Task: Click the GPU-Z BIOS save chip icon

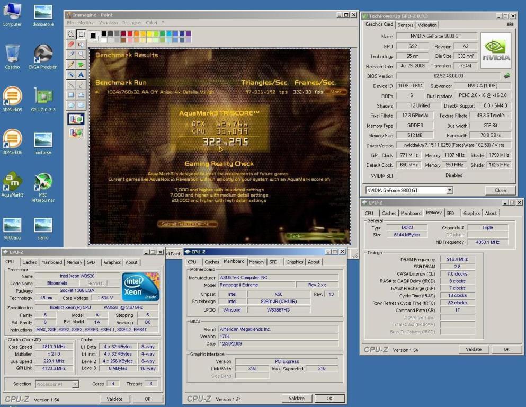Action: (507, 76)
